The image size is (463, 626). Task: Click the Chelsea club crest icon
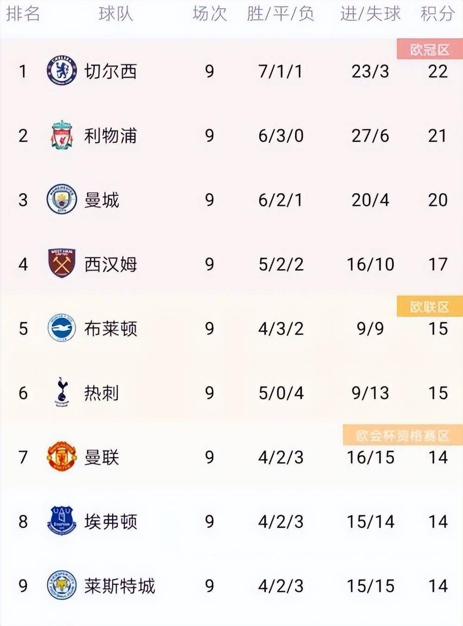[x=62, y=71]
